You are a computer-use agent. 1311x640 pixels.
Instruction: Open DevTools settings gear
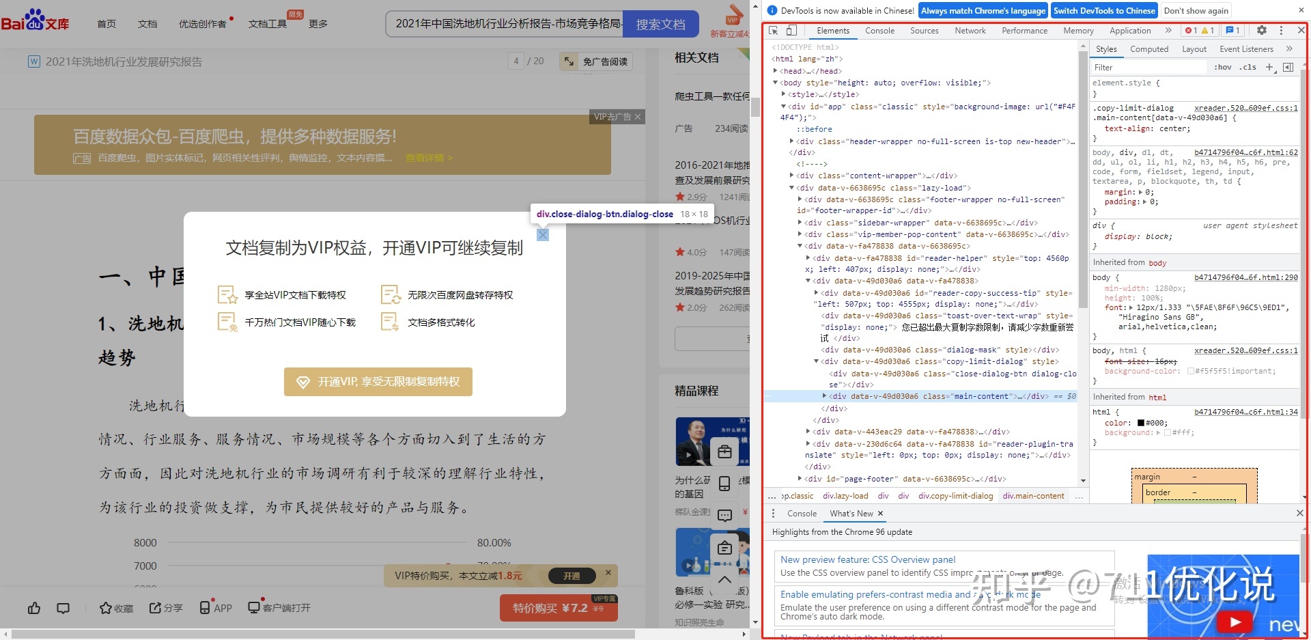[x=1262, y=31]
